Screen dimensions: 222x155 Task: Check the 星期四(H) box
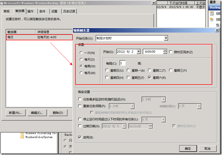point(107,77)
